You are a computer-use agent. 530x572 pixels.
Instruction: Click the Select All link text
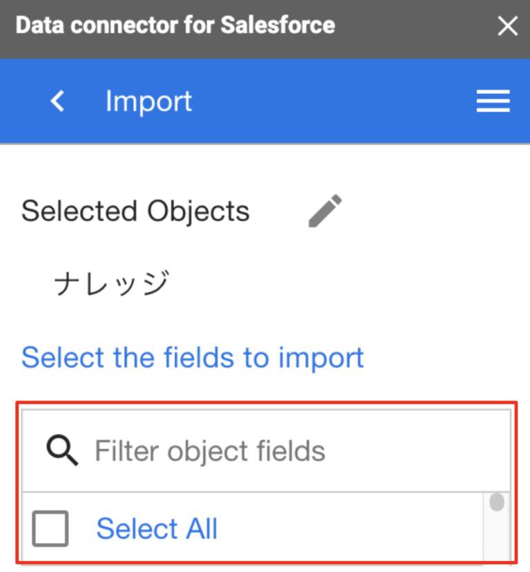pos(157,528)
